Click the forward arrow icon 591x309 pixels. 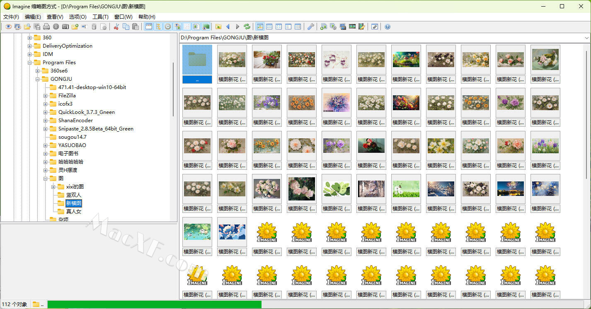(237, 27)
